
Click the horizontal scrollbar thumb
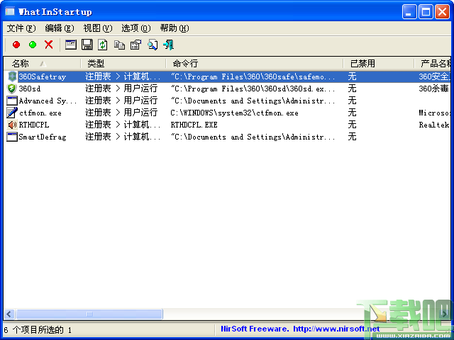point(89,314)
